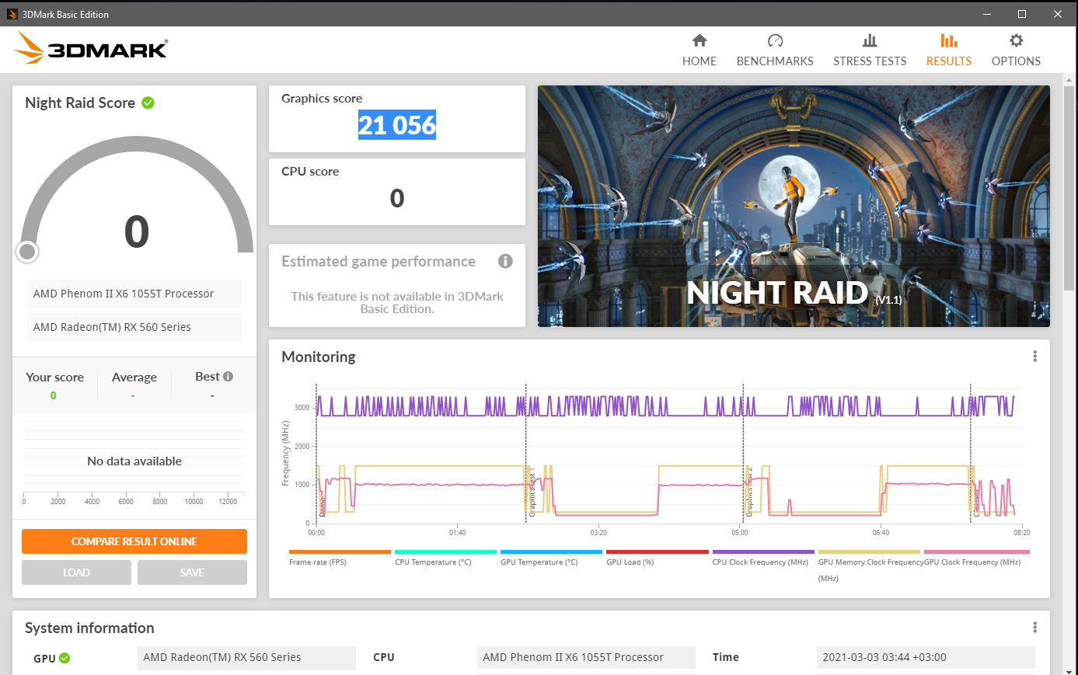The width and height of the screenshot is (1078, 675).
Task: Toggle the GPU Load (%) legend item
Action: pos(658,557)
